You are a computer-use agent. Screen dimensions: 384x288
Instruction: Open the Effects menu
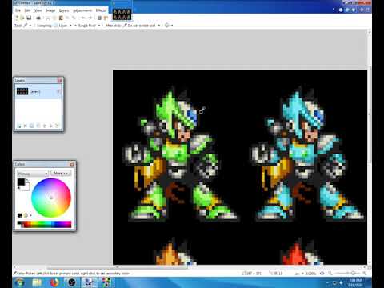click(101, 10)
